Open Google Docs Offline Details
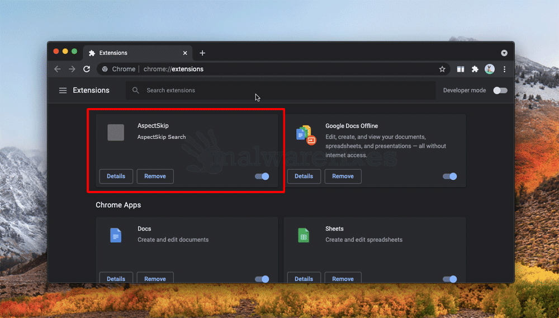This screenshot has height=318, width=559. coord(304,176)
